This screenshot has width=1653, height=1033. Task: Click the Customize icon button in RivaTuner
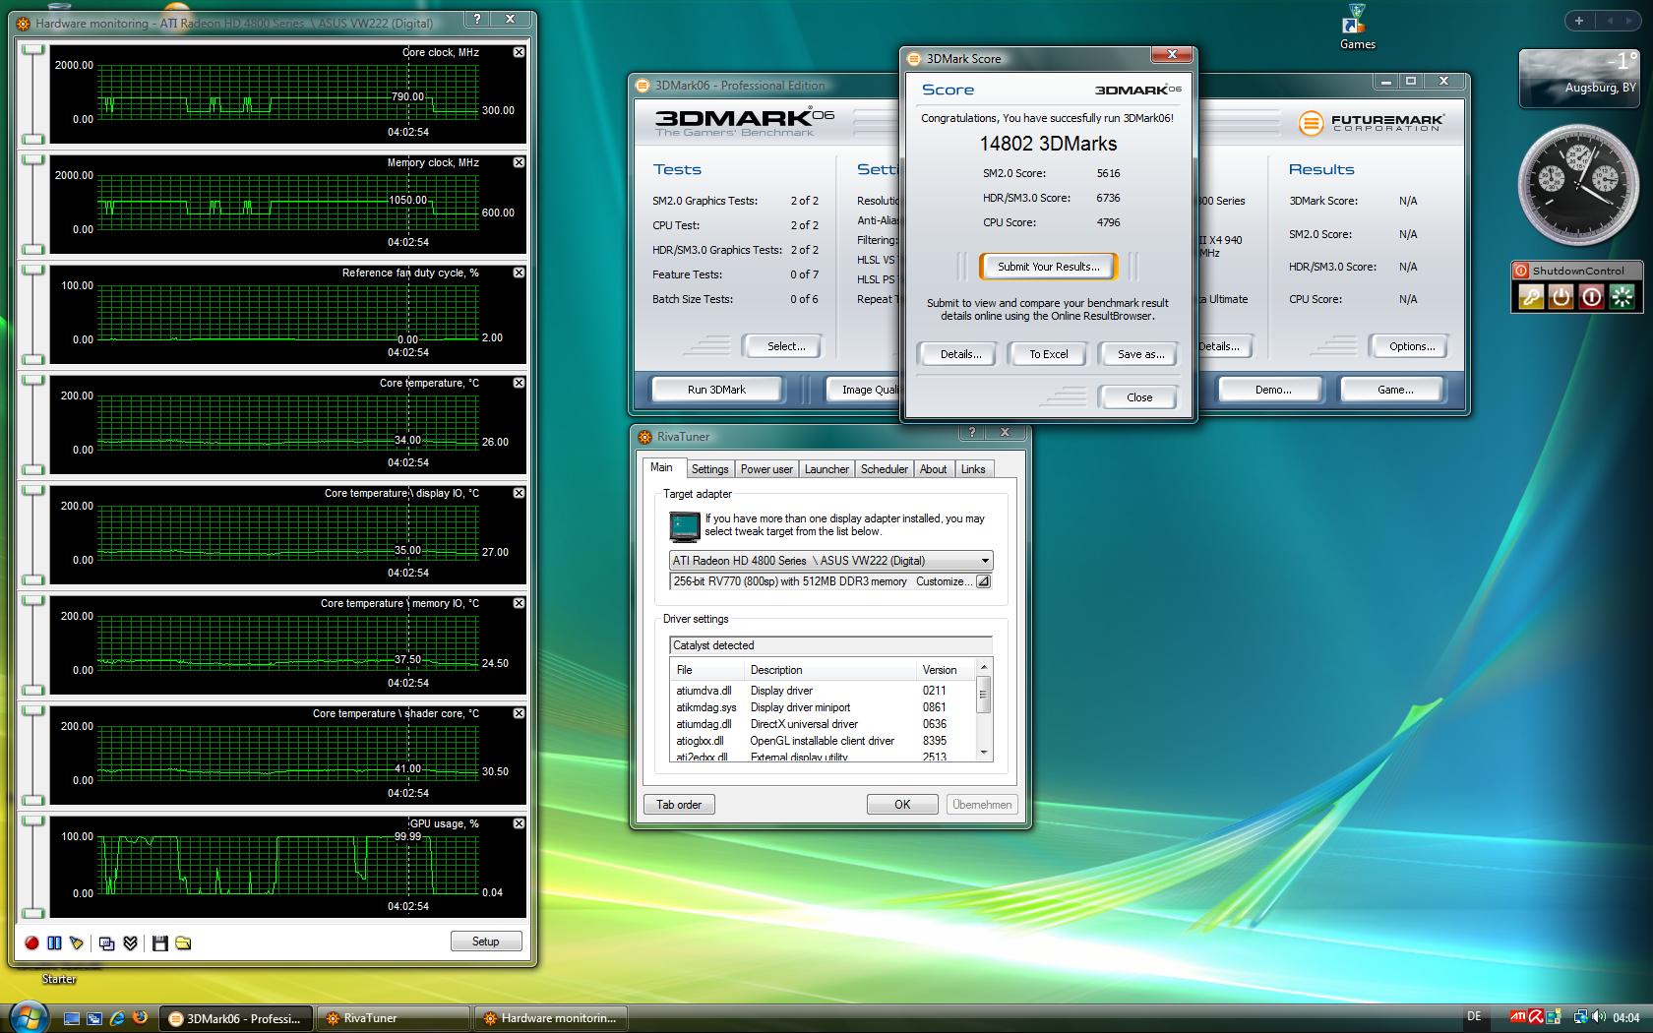pyautogui.click(x=982, y=581)
